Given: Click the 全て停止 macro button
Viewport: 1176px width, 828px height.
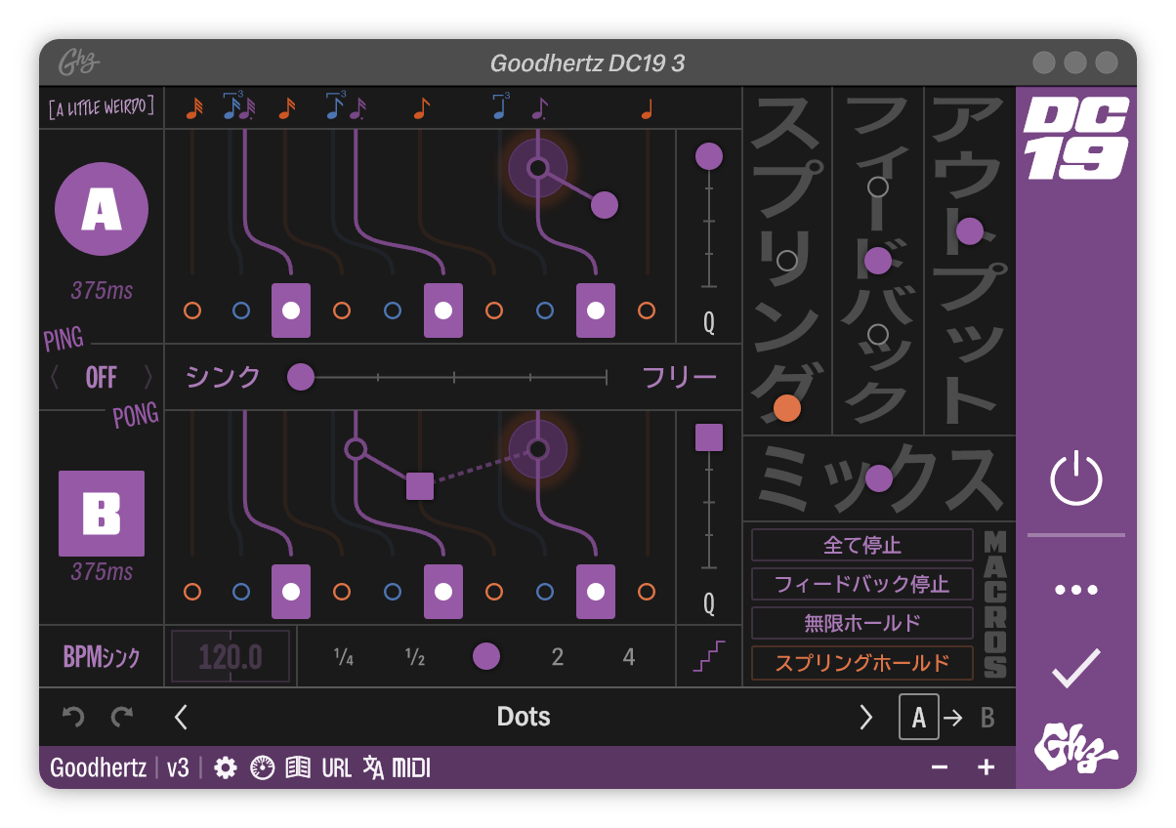Looking at the screenshot, I should (x=862, y=545).
